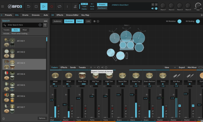The width and height of the screenshot is (203, 122).
Task: Arm recording with red record button
Action: 52,6
